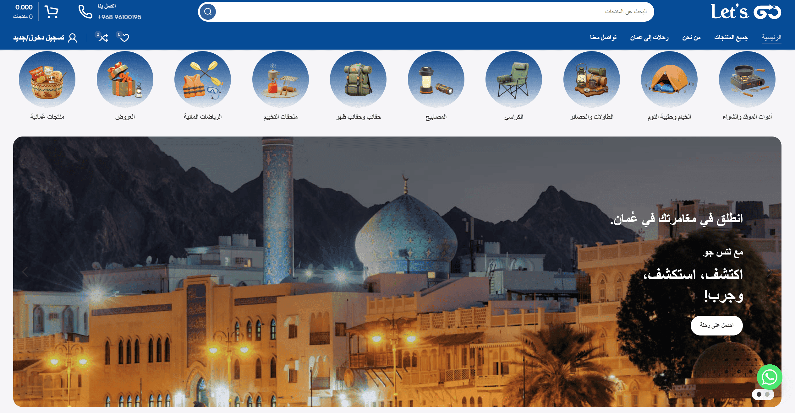Viewport: 795px width, 413px height.
Task: Open the Omani products basket category
Action: pos(47,79)
